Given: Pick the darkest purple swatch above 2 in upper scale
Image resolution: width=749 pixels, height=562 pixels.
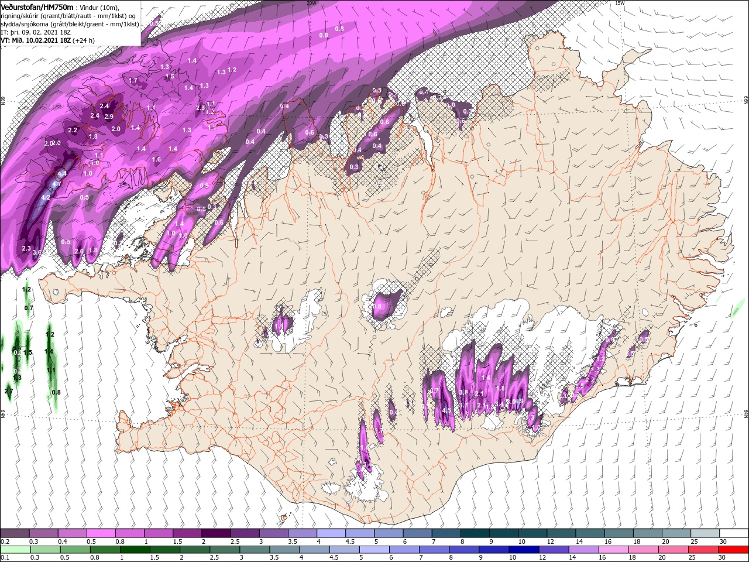Looking at the screenshot, I should (215, 533).
